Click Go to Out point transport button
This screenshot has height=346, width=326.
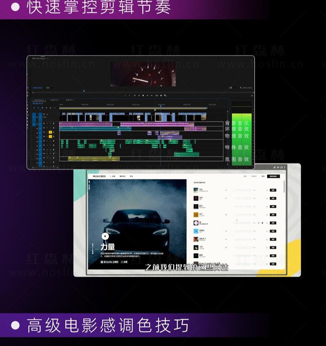click(152, 96)
